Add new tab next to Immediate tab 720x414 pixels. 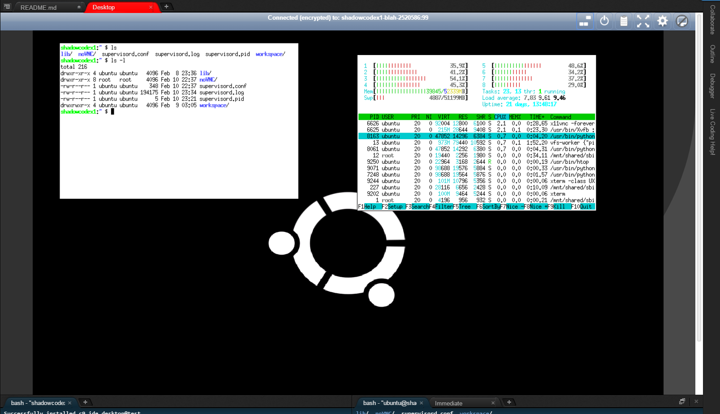[509, 402]
